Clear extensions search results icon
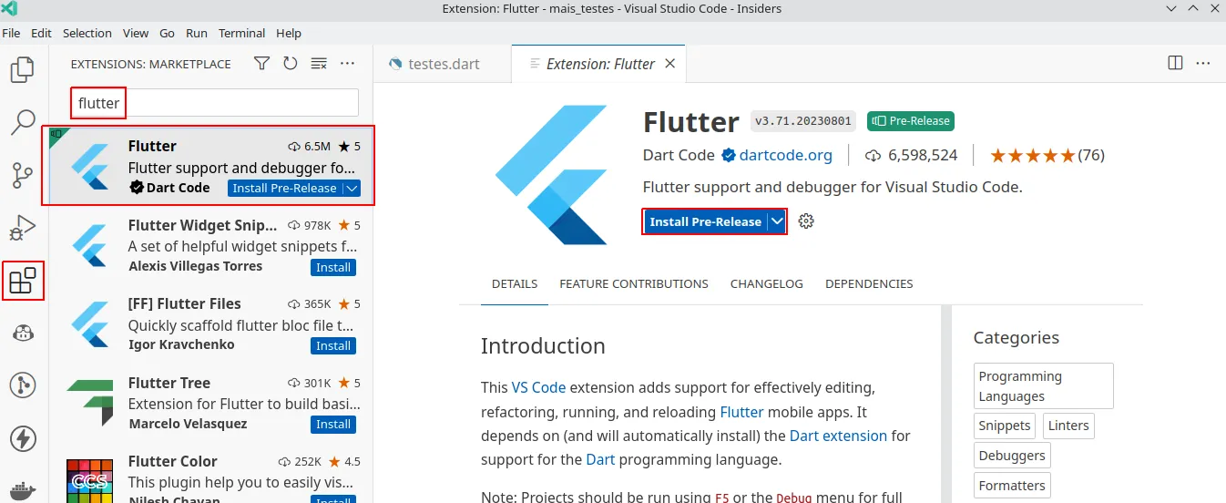Screen dimensions: 1226x503 pyautogui.click(x=319, y=64)
